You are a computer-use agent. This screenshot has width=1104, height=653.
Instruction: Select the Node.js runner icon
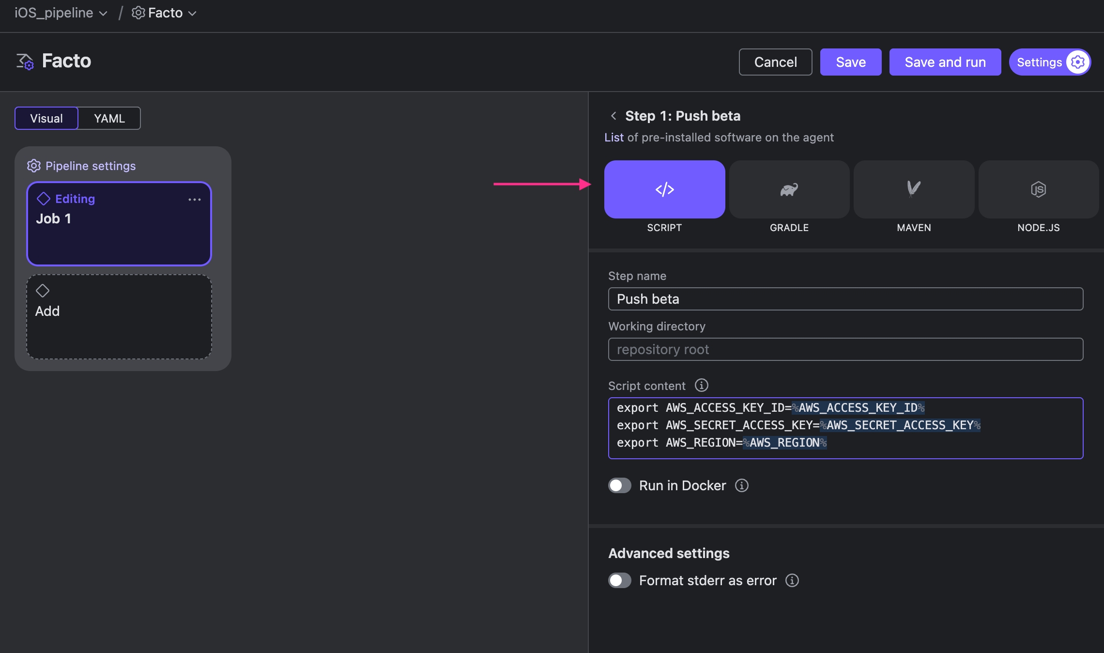click(1038, 189)
